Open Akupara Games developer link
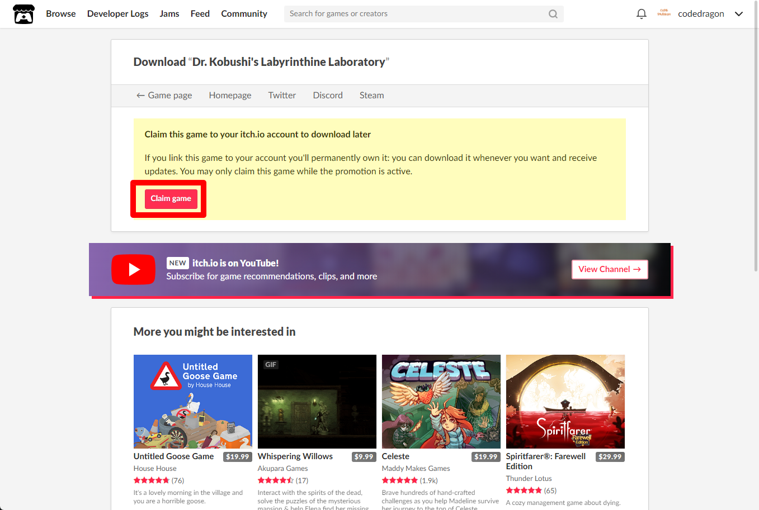This screenshot has height=510, width=759. click(x=282, y=469)
